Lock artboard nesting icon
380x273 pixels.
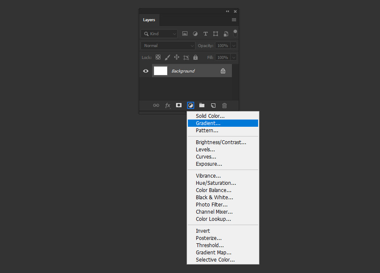(x=186, y=58)
